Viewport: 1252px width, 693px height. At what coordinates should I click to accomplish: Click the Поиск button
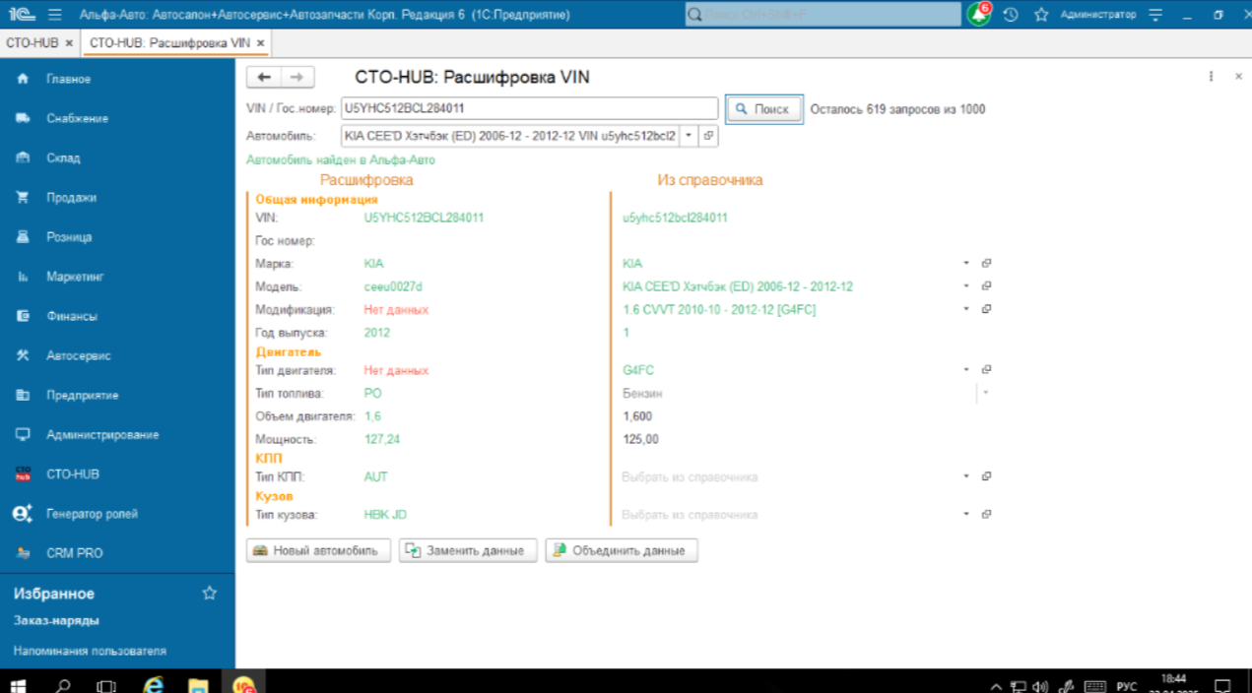(x=764, y=109)
